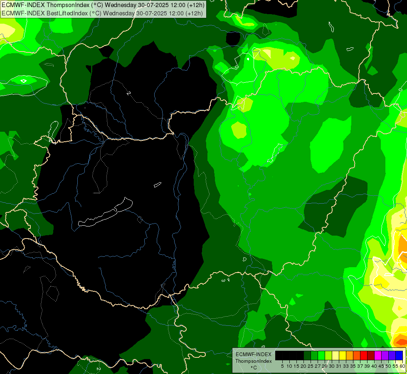
Task: Click the legend tick label 10
Action: pyautogui.click(x=289, y=366)
